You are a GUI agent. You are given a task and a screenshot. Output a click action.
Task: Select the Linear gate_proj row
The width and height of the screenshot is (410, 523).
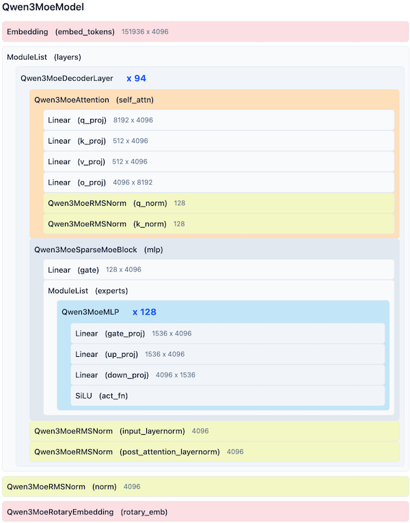point(228,334)
